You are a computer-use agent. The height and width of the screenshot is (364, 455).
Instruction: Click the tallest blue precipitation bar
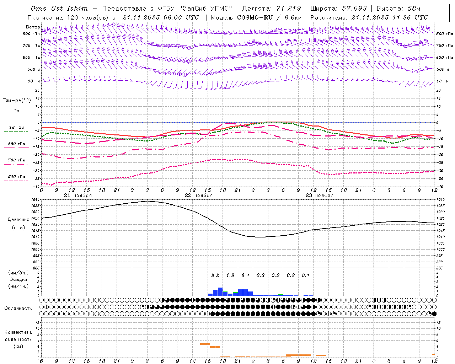pos(220,292)
